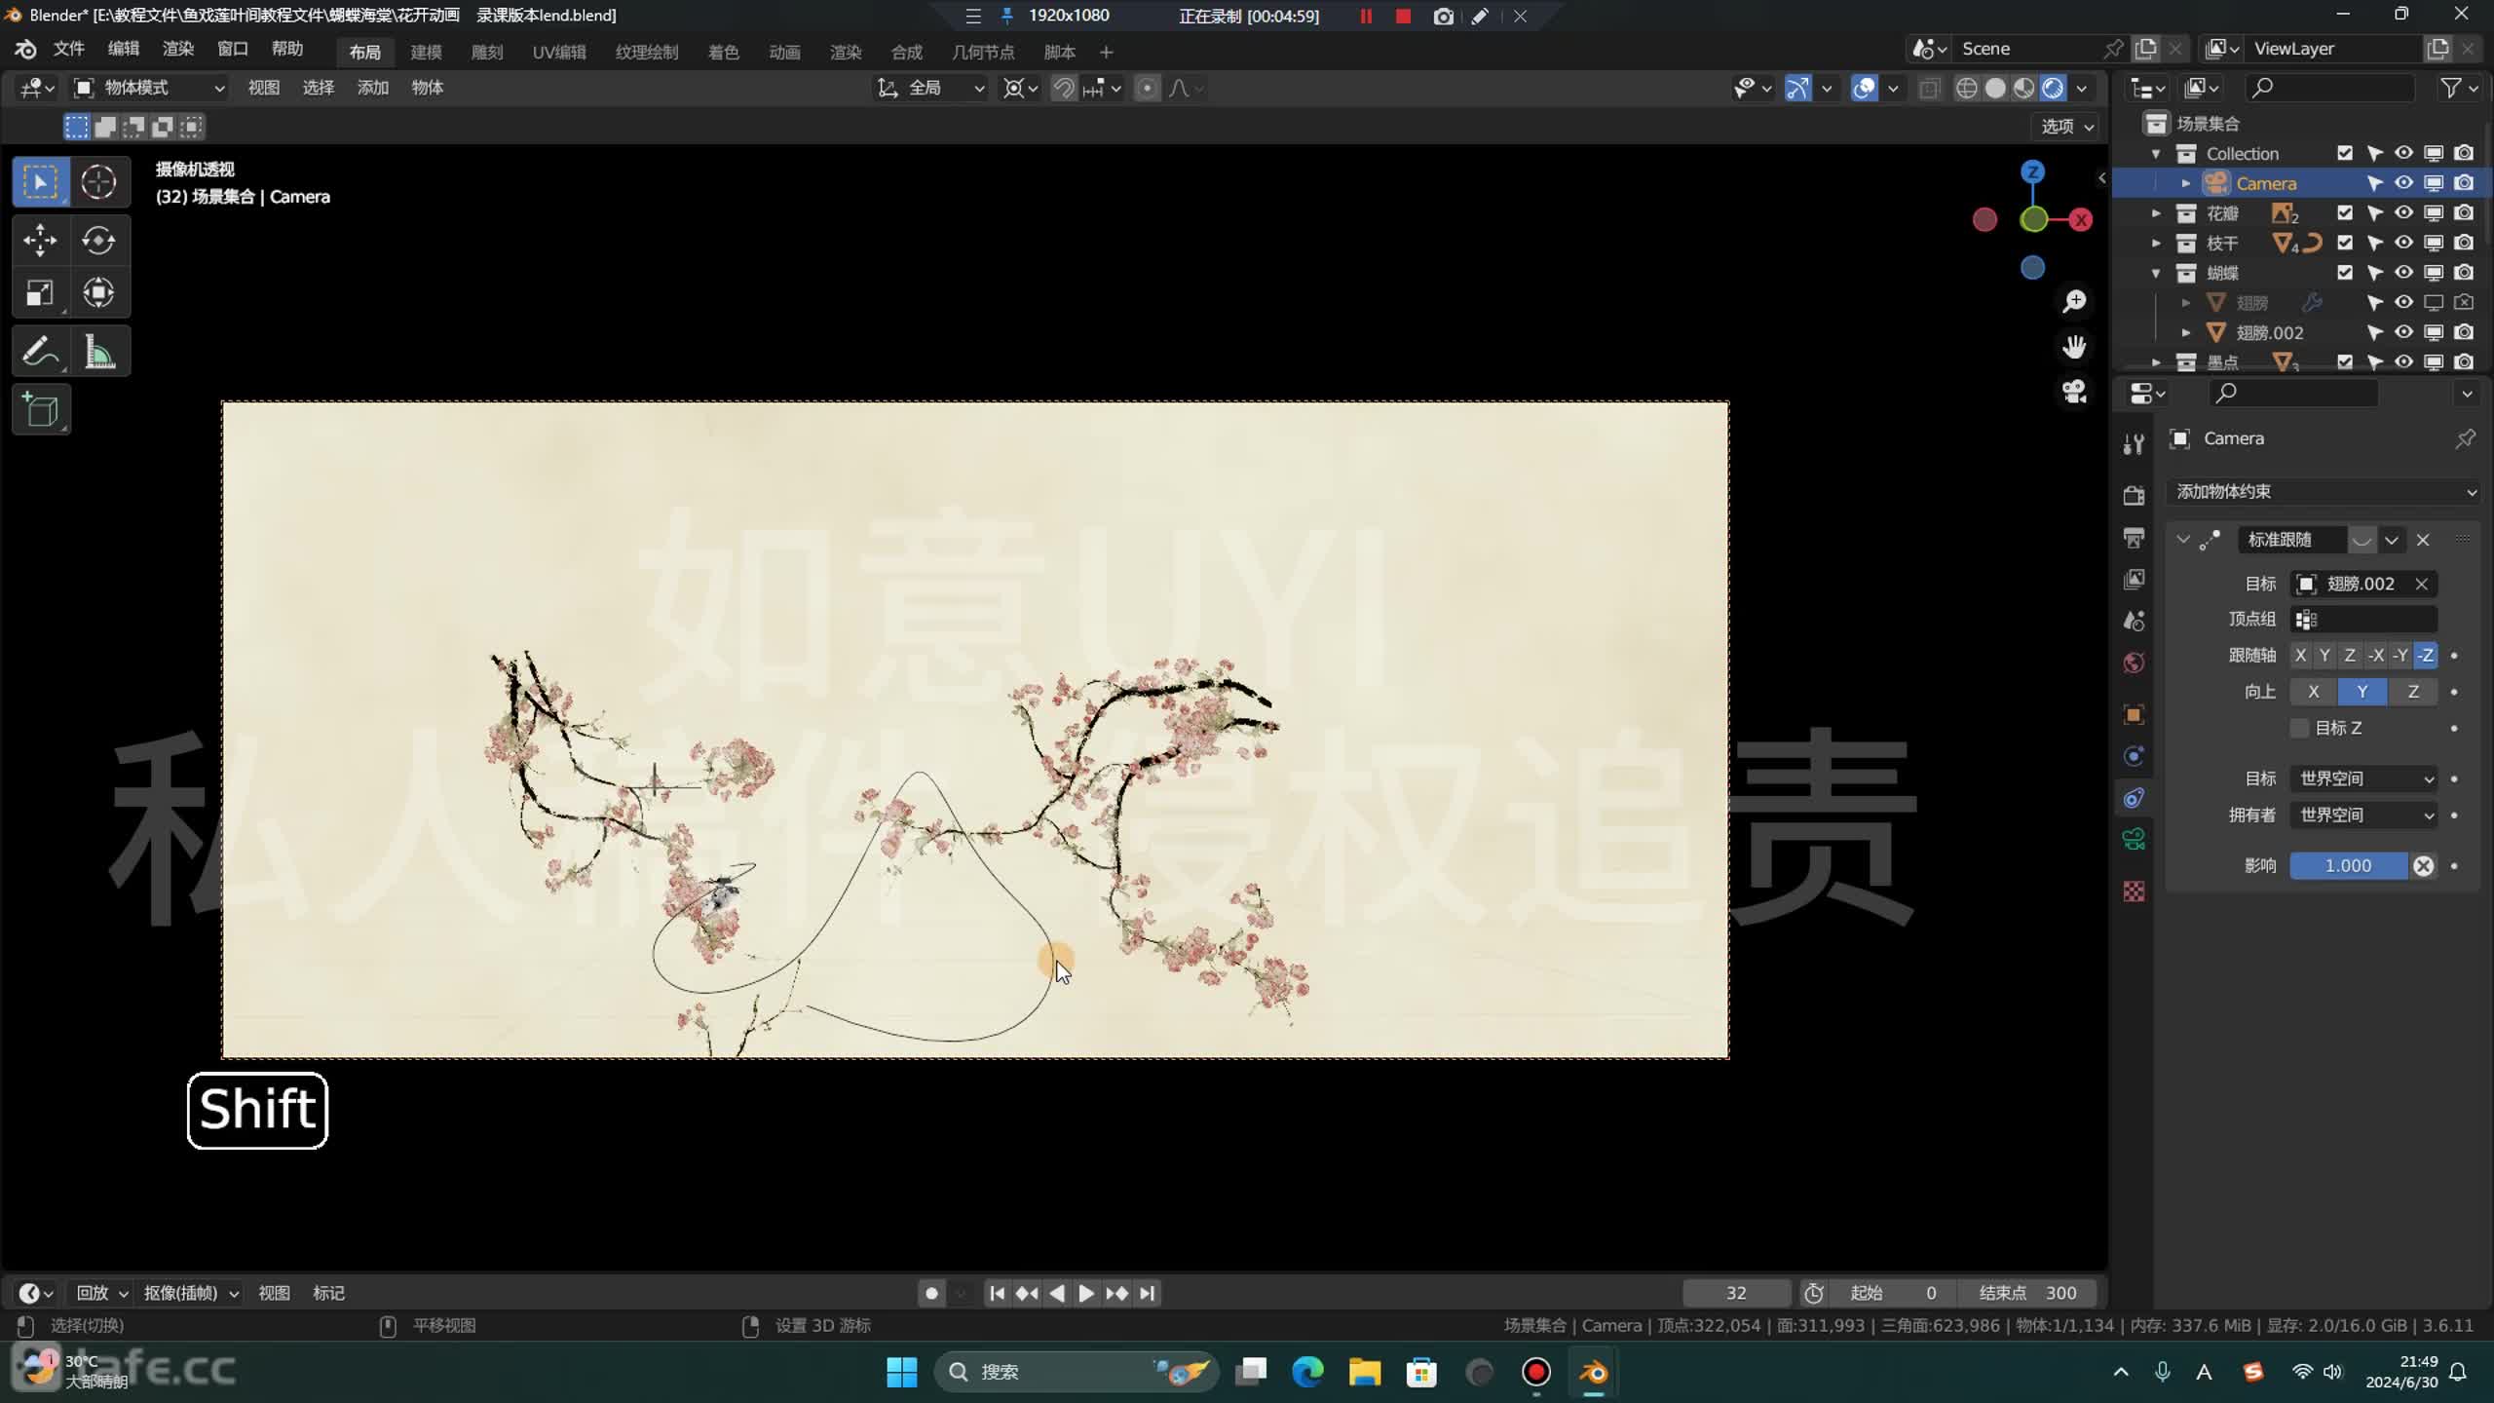The width and height of the screenshot is (2494, 1403).
Task: Open the 文件 menu
Action: [68, 49]
